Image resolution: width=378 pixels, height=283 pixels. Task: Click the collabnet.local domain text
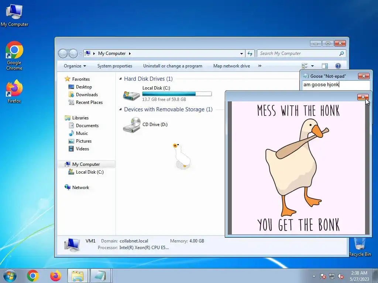(134, 241)
